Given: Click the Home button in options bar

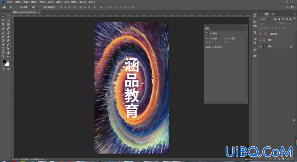Looking at the screenshot, I should coord(4,7).
